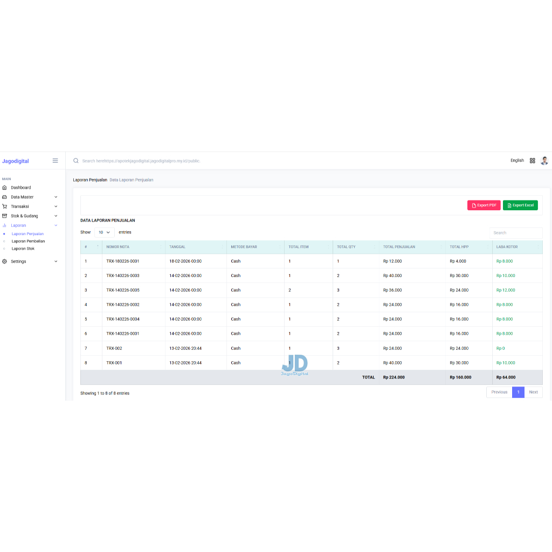The width and height of the screenshot is (552, 552).
Task: Click the Rp 224.000 total penjualan
Action: (394, 377)
